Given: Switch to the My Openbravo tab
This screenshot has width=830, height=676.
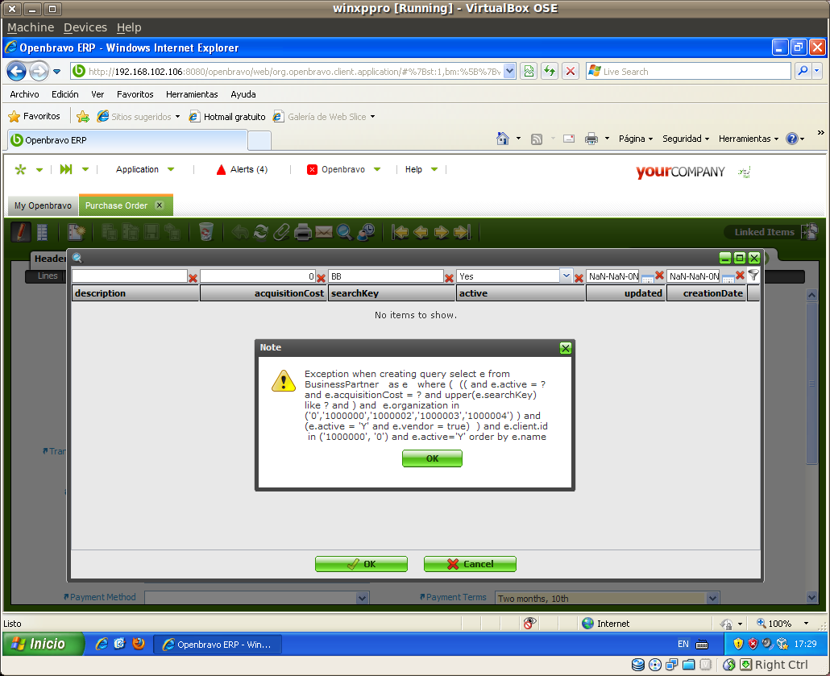Looking at the screenshot, I should (x=43, y=205).
